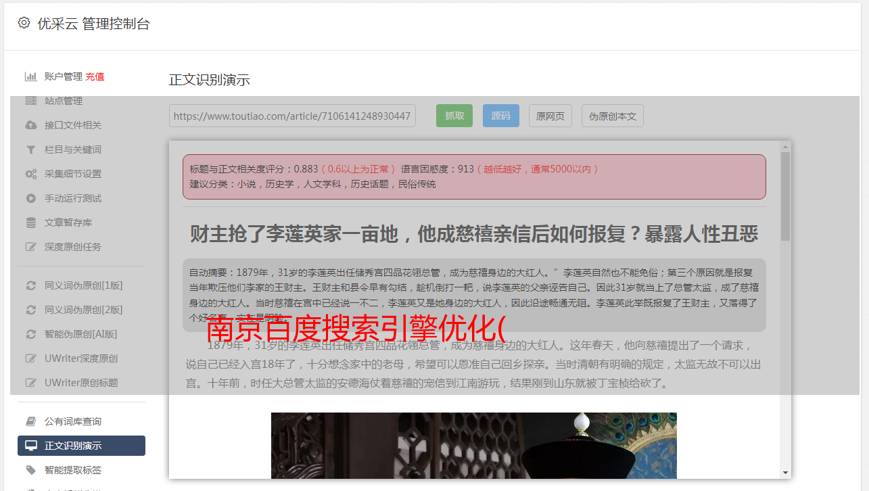
Task: Click the 优采云 管理控制台 header title
Action: (x=93, y=24)
